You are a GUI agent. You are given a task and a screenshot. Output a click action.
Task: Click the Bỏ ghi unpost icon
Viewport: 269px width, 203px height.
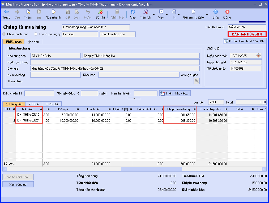100,14
